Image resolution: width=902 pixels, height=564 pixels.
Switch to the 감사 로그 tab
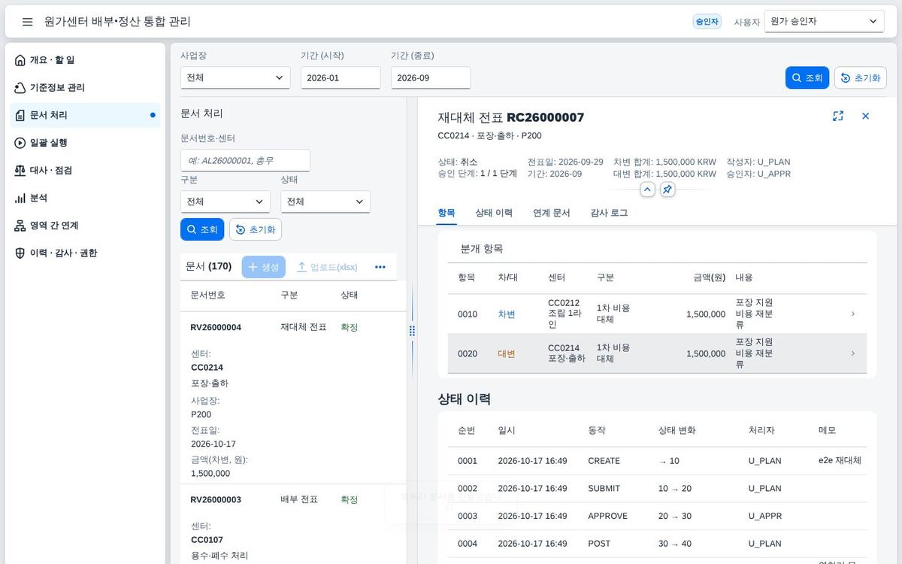pyautogui.click(x=609, y=213)
